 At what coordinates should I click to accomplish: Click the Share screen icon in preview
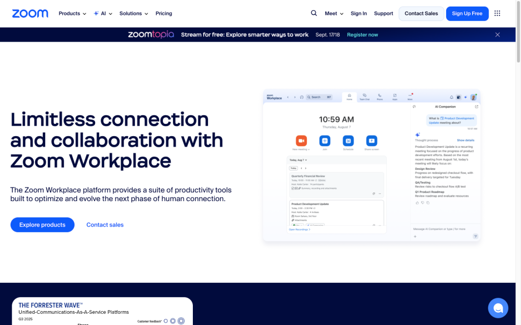371,140
